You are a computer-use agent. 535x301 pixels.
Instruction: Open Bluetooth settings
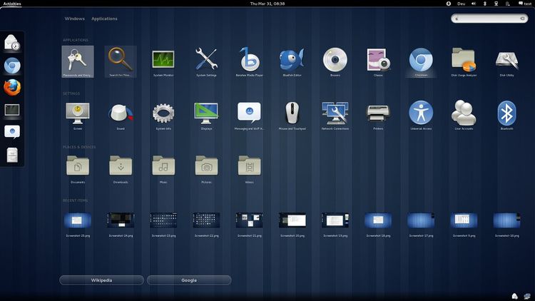coord(506,113)
